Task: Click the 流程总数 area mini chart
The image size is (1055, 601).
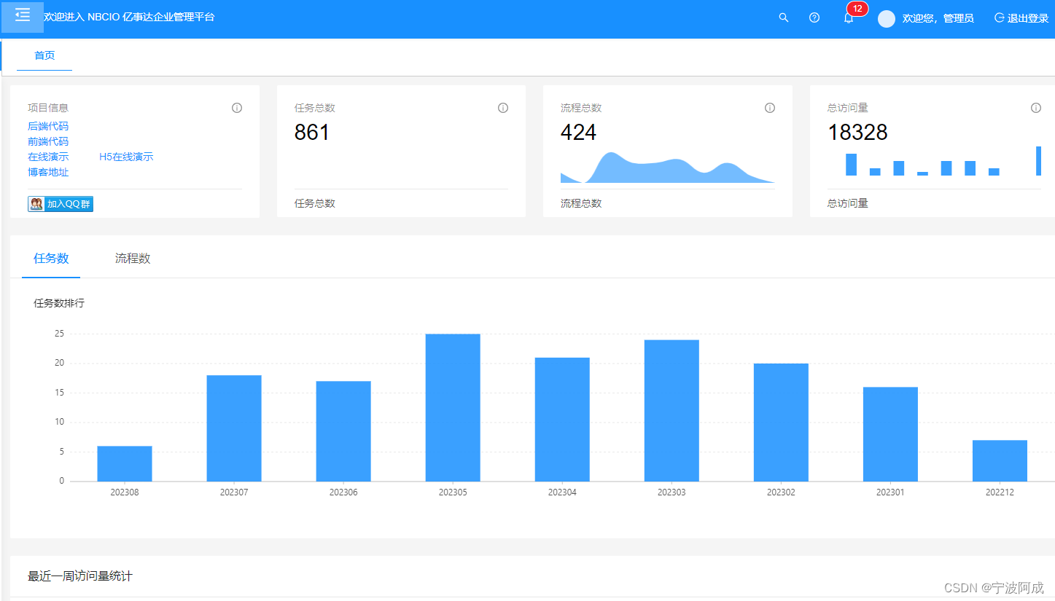Action: coord(668,168)
